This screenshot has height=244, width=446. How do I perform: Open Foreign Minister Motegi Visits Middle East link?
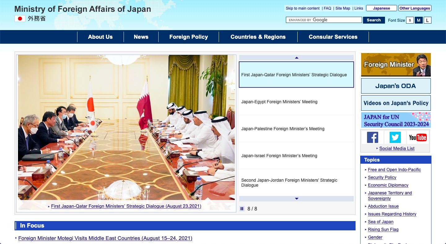pos(105,238)
